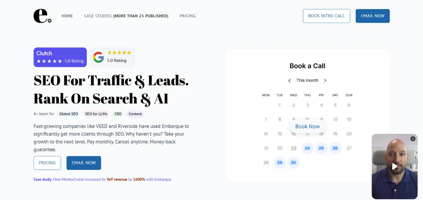Select the Global SEO tag
This screenshot has width=423, height=200.
point(69,114)
